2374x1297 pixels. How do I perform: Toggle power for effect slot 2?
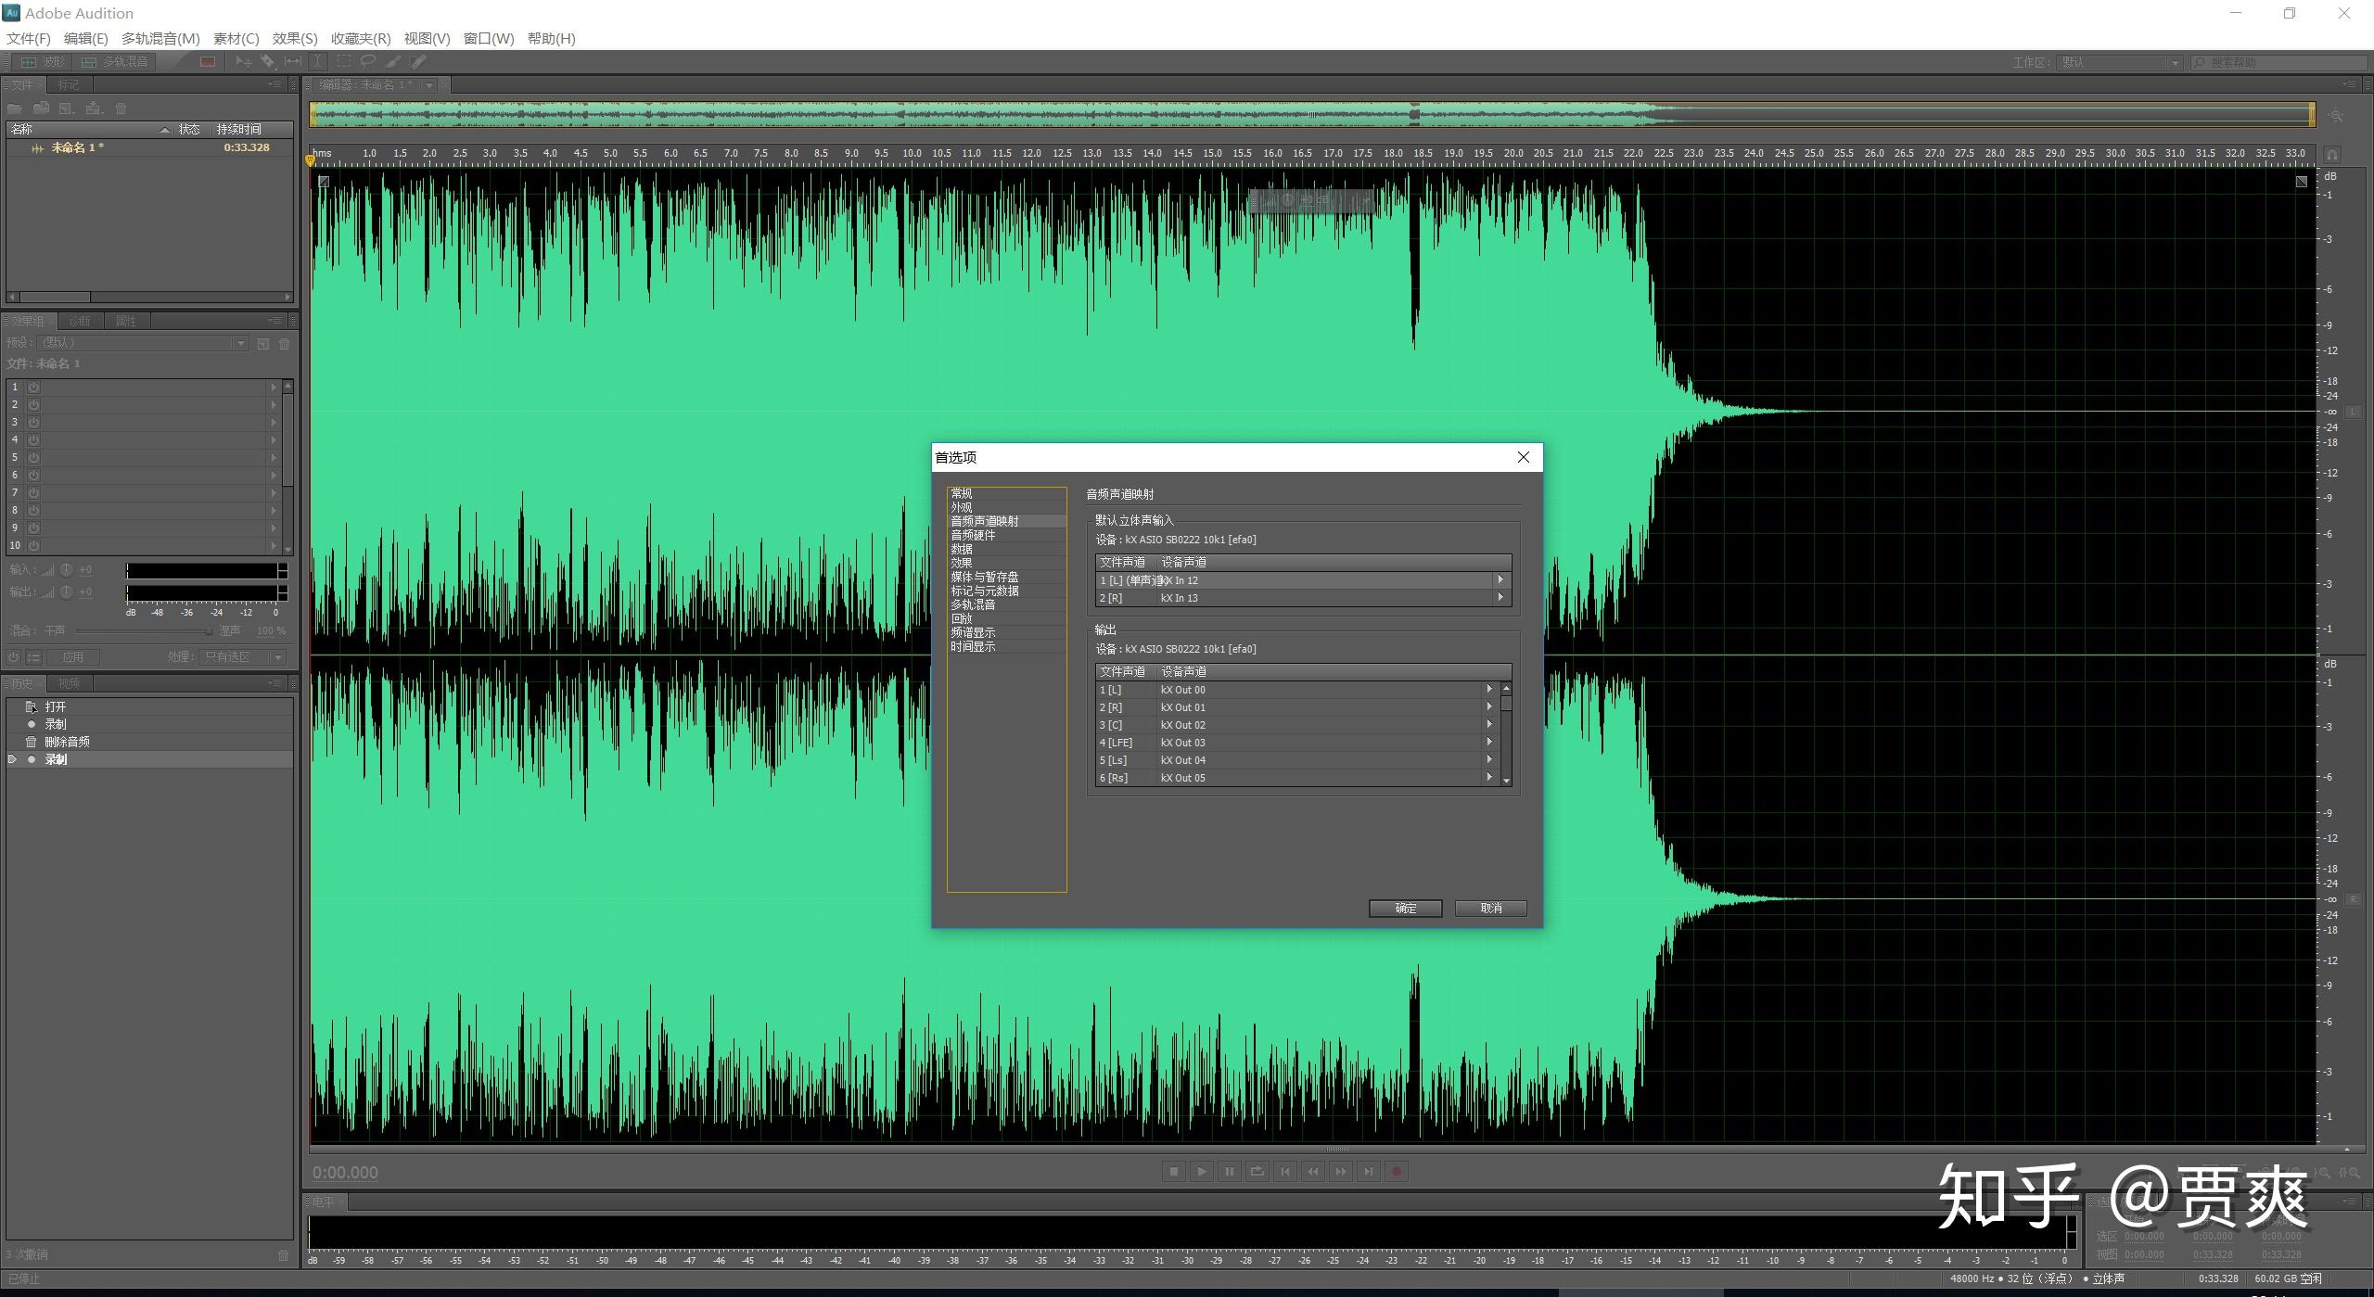[x=33, y=404]
